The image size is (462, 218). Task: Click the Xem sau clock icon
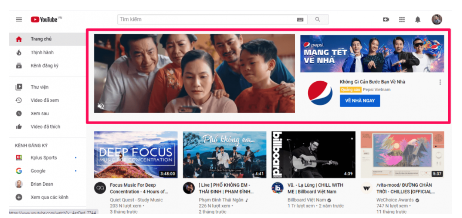19,114
